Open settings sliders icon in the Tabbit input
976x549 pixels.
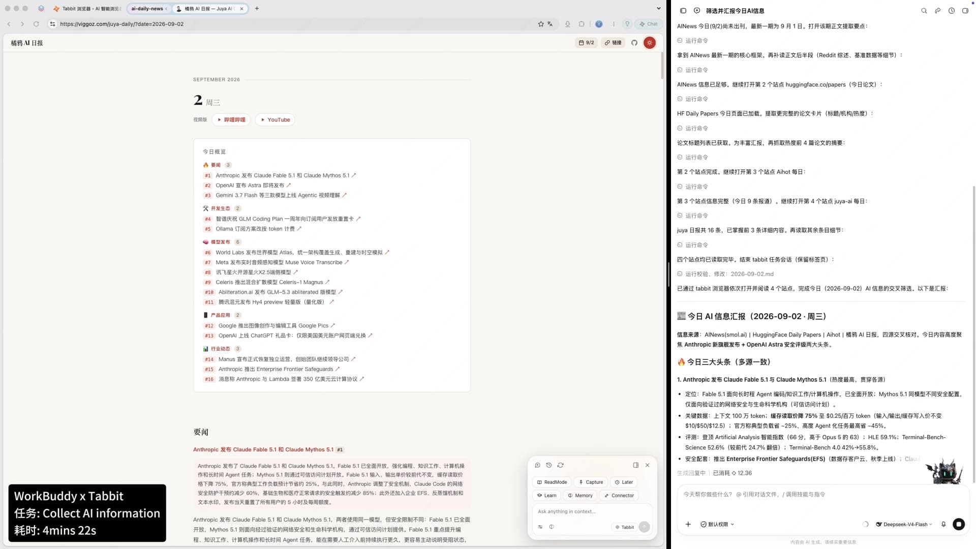(540, 527)
